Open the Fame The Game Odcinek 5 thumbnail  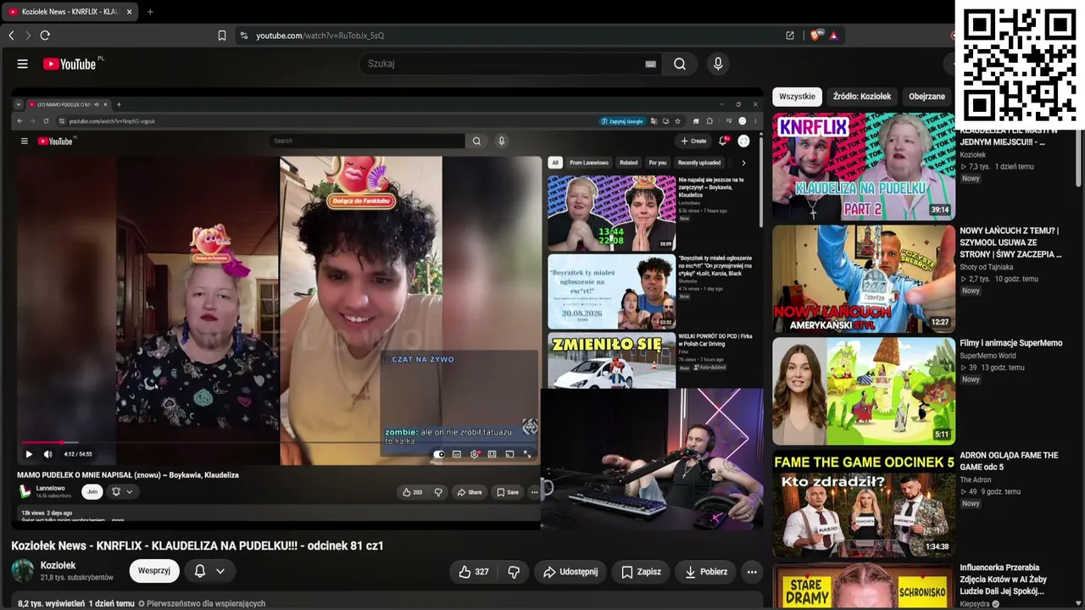(x=864, y=504)
